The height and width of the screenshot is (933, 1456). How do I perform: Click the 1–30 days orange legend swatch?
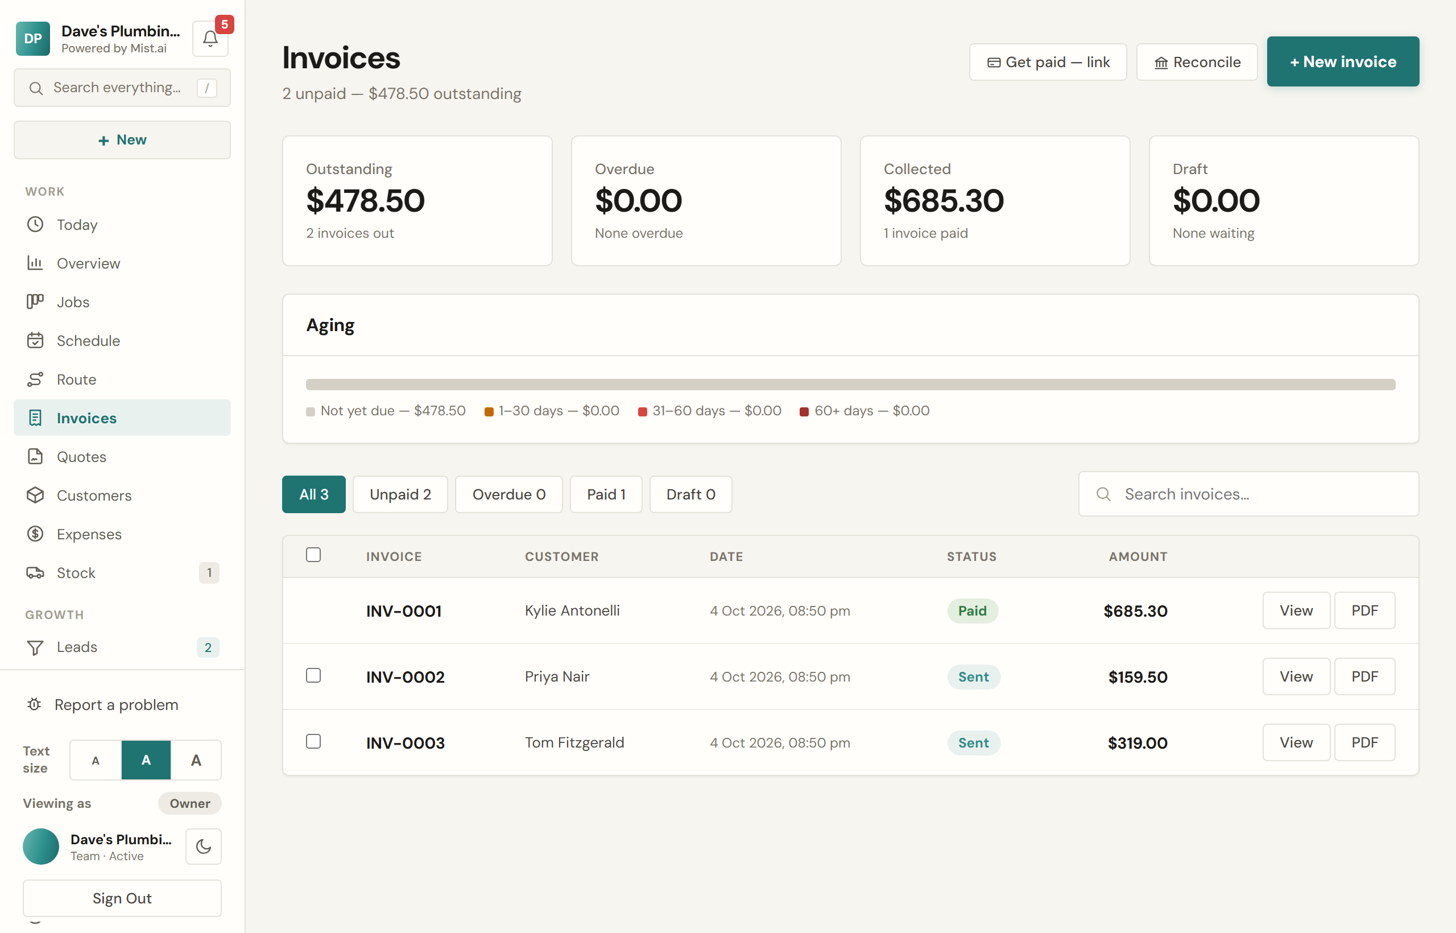pos(489,412)
